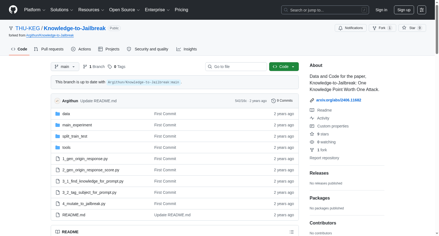
Task: Expand the Solutions dropdown
Action: (x=62, y=10)
